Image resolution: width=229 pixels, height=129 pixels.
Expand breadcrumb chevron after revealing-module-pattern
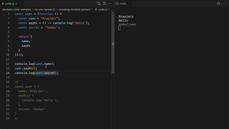92,10
